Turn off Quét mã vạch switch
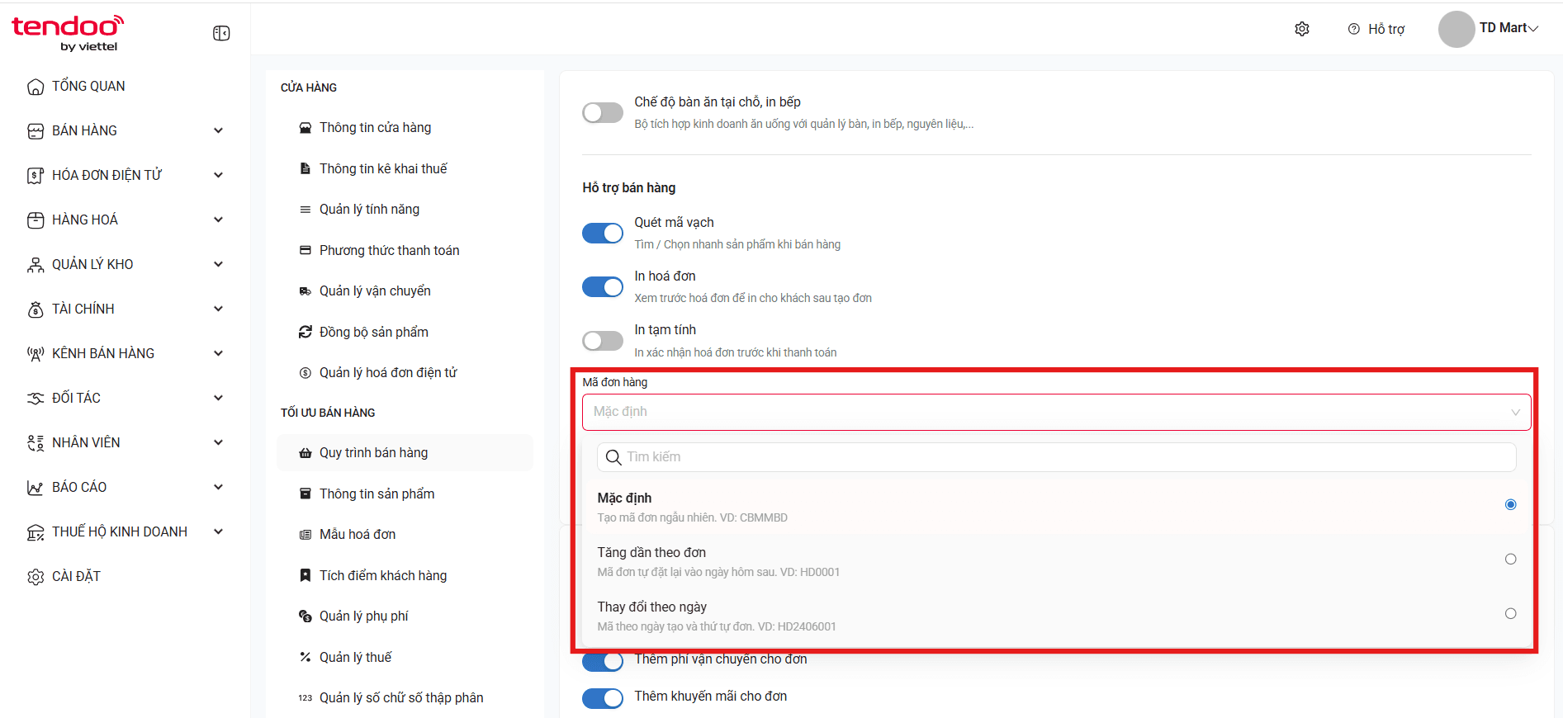 point(603,234)
